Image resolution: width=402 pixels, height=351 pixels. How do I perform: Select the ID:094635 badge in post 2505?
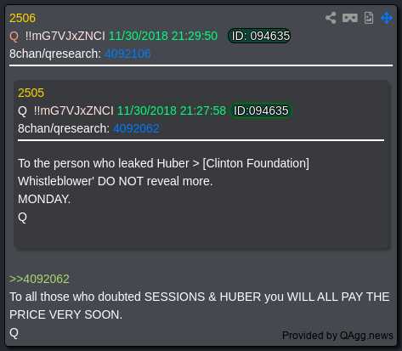coord(261,110)
